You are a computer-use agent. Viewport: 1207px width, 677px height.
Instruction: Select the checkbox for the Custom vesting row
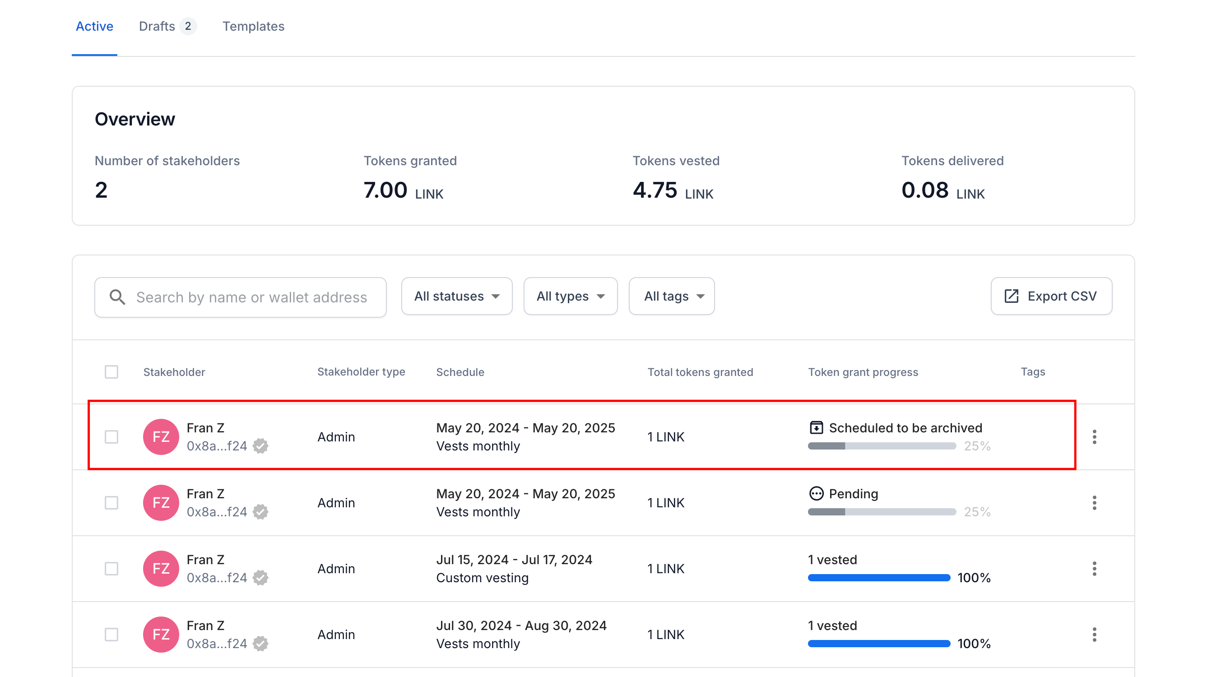[x=111, y=568]
